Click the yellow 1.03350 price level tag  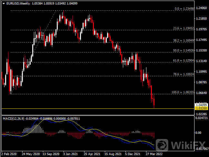tap(202, 108)
